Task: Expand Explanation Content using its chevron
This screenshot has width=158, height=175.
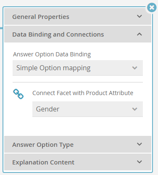Action: click(x=140, y=162)
